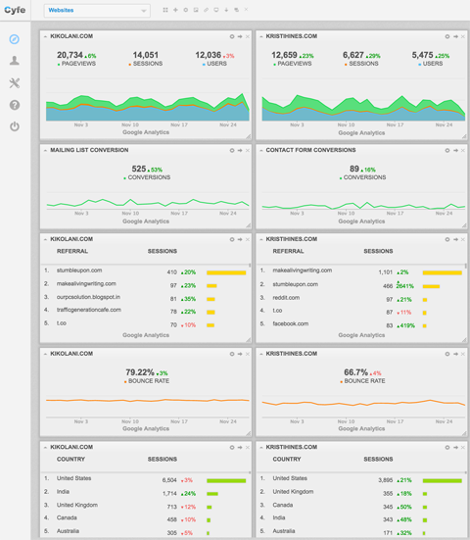Open settings gear of KRISTIHINES.COM country widget

pyautogui.click(x=447, y=447)
